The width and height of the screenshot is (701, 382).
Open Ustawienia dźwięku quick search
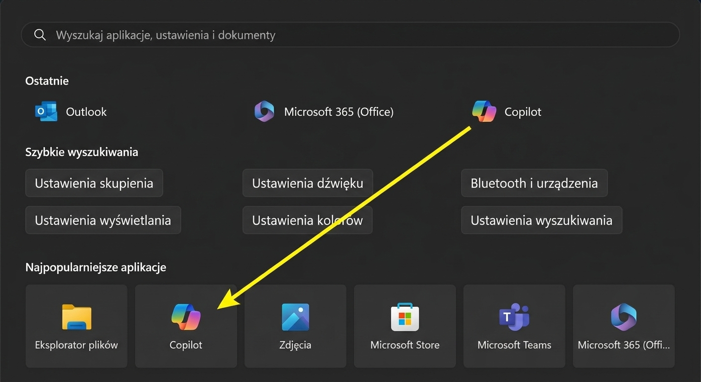tap(308, 183)
